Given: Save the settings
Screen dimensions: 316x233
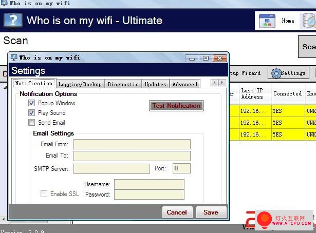Looking at the screenshot, I should (211, 212).
